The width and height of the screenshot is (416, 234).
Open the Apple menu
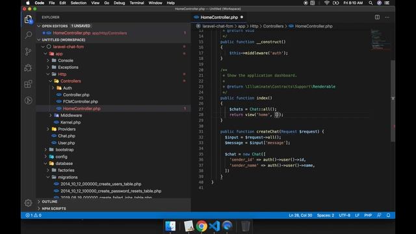(28, 3)
